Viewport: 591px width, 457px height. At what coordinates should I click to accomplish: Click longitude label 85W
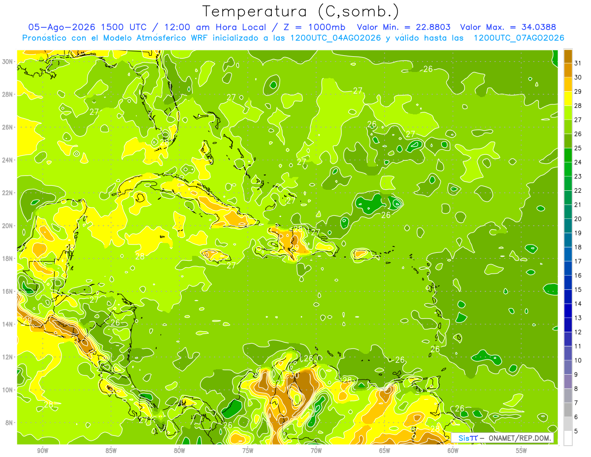click(111, 451)
